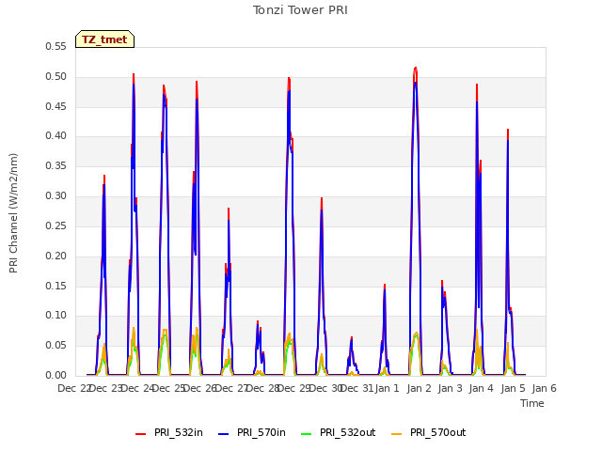
Task: Click the TZ_tmet annotation label
Action: [104, 39]
